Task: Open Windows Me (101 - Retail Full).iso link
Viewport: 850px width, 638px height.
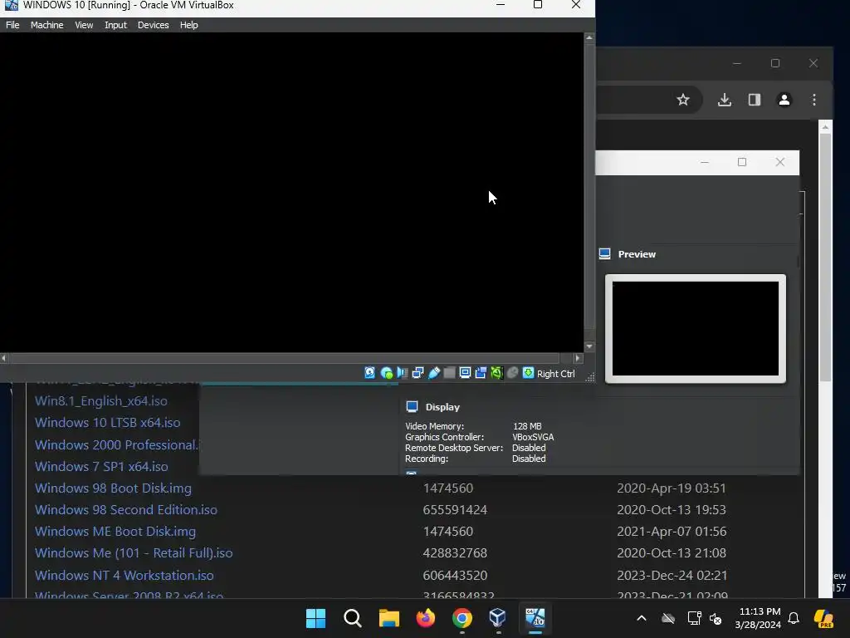Action: tap(134, 553)
